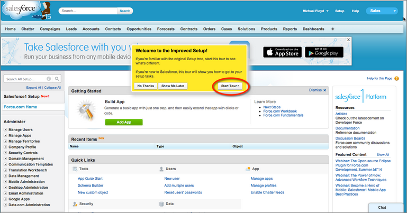Click the Tools section icon
The width and height of the screenshot is (407, 213).
click(75, 169)
